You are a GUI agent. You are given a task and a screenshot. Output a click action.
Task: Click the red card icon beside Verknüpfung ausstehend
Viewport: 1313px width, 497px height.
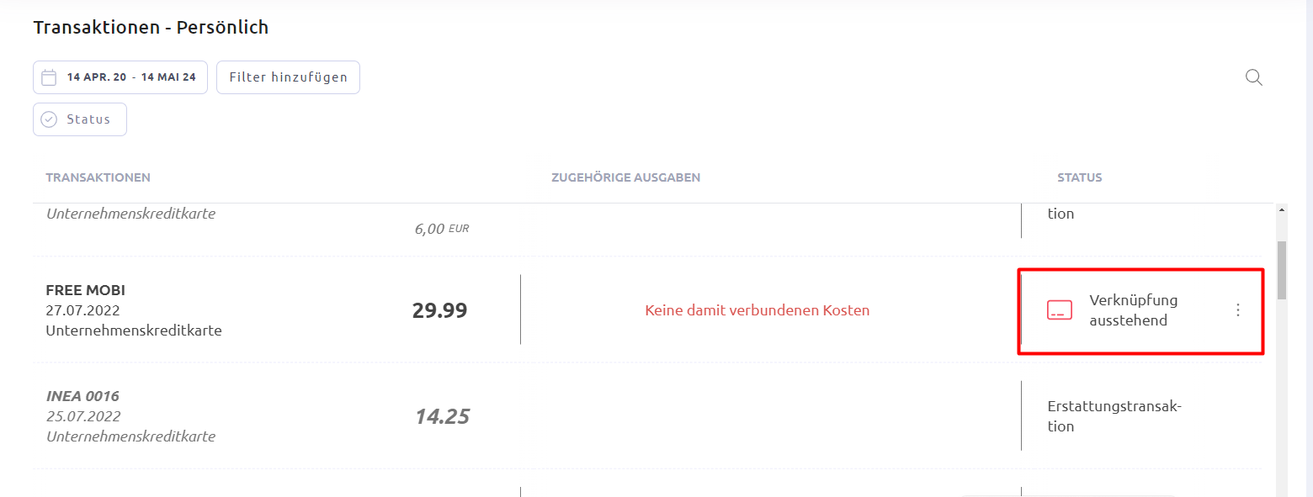click(1059, 310)
